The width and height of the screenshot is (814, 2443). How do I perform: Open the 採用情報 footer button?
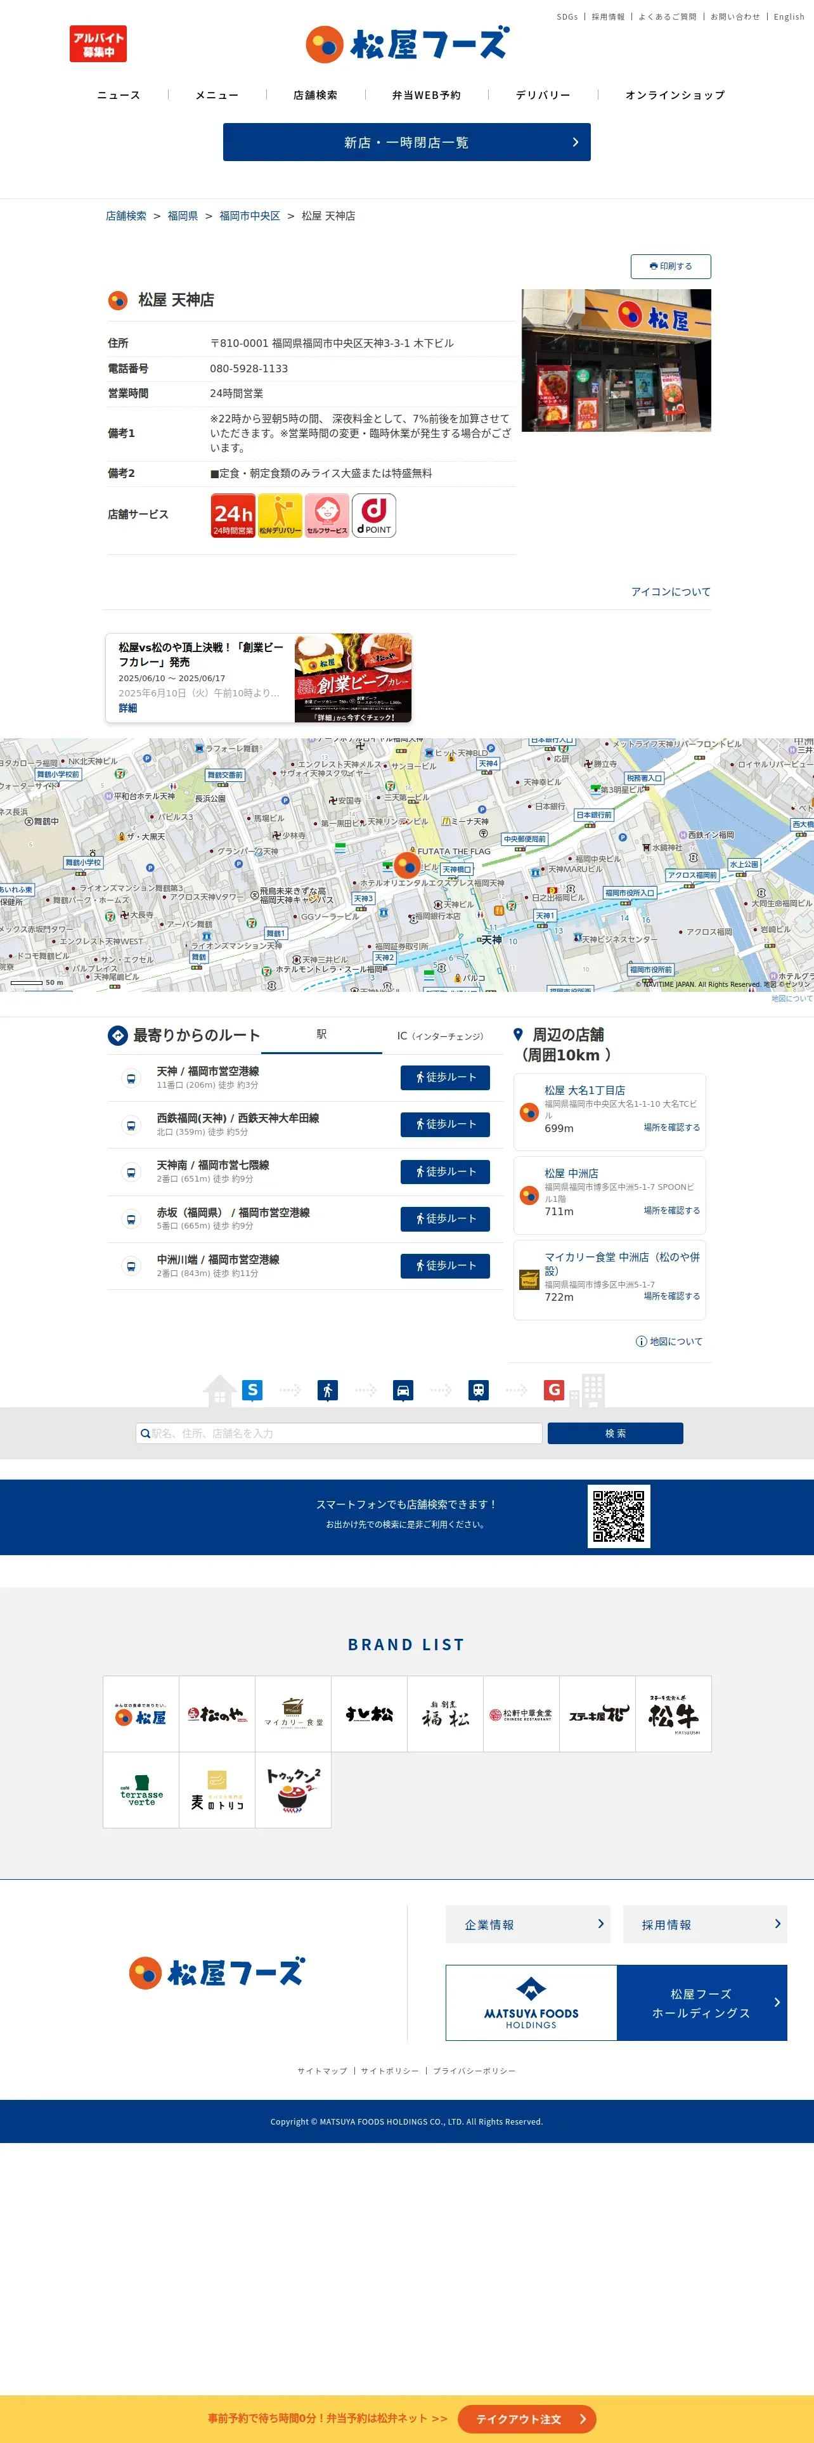pyautogui.click(x=705, y=1924)
